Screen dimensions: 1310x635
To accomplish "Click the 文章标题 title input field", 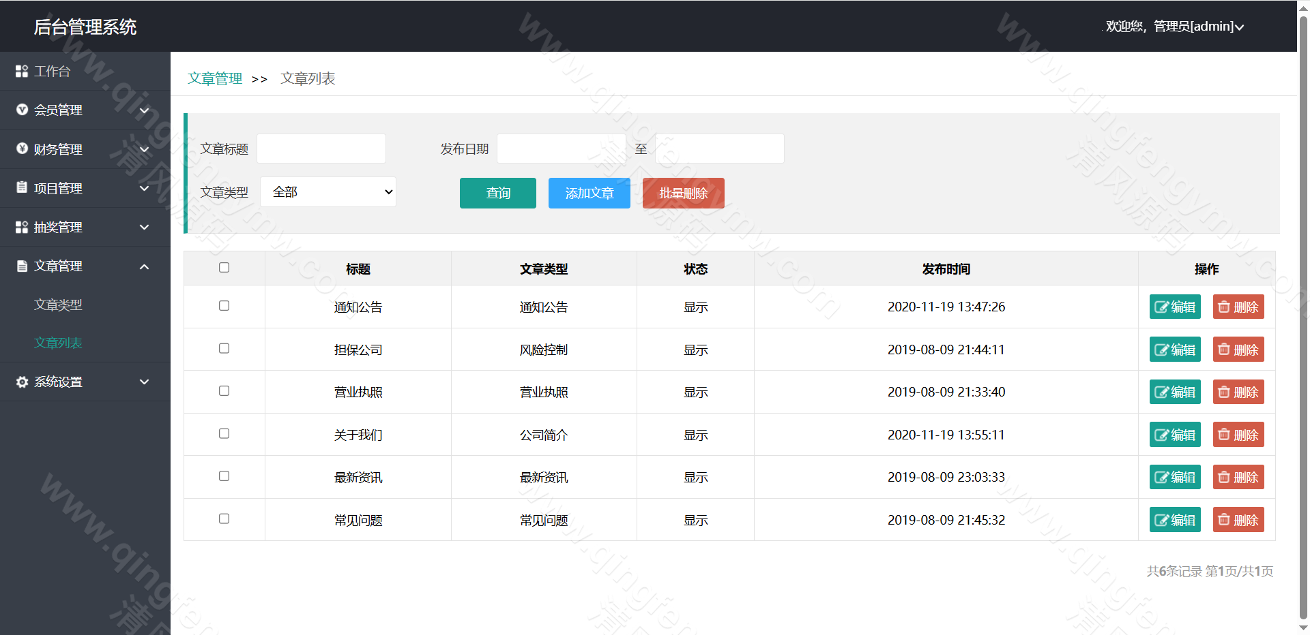I will [321, 149].
